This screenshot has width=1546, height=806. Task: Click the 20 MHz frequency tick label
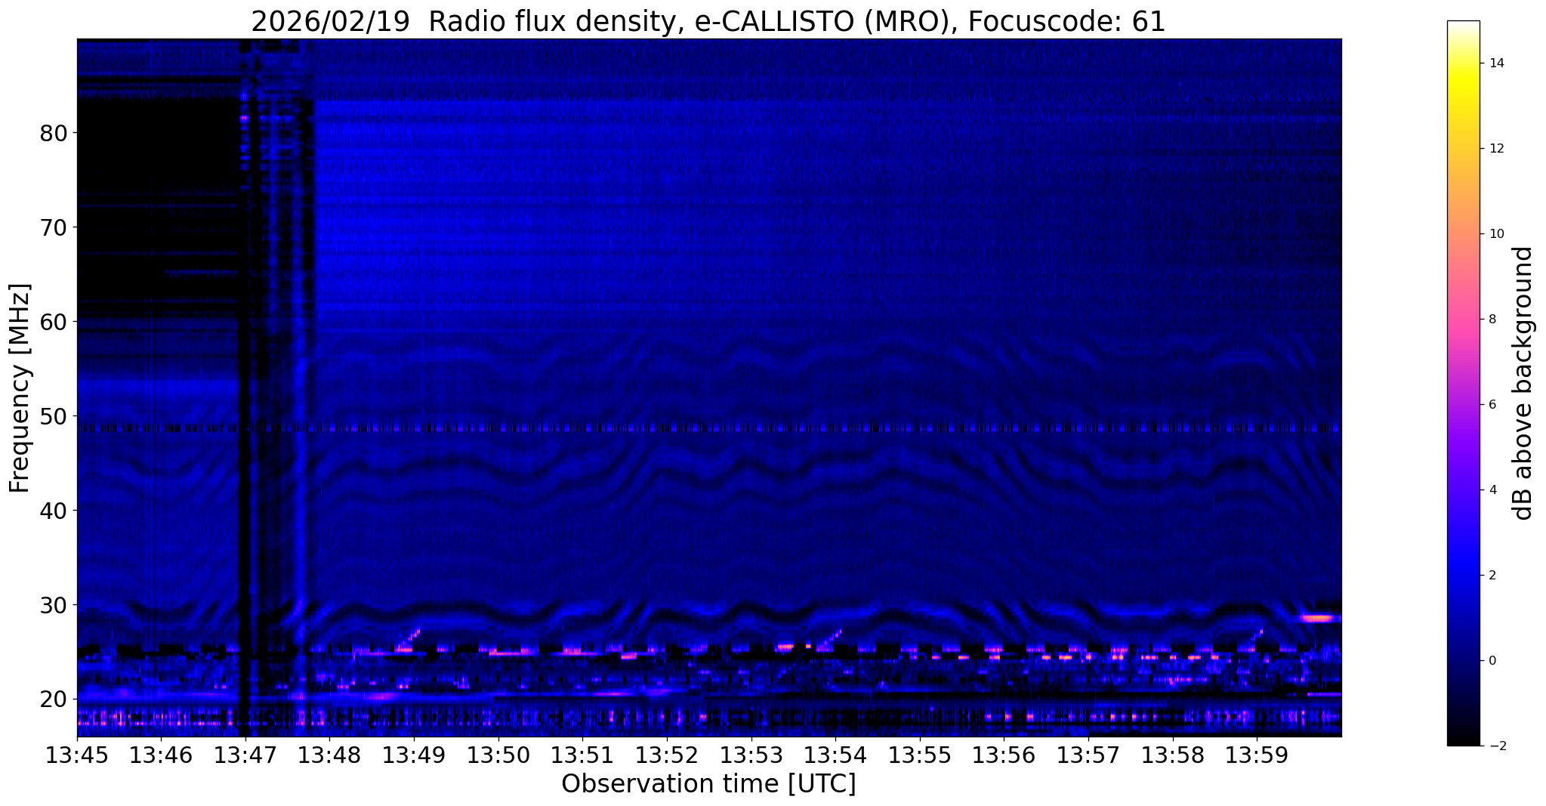[x=54, y=699]
